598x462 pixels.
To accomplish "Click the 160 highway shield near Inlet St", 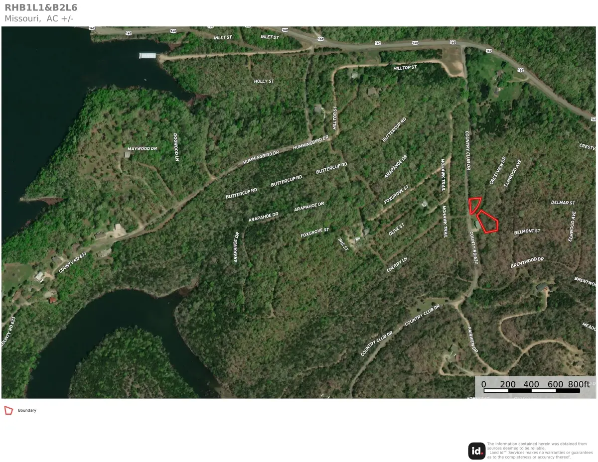I will tap(320, 39).
